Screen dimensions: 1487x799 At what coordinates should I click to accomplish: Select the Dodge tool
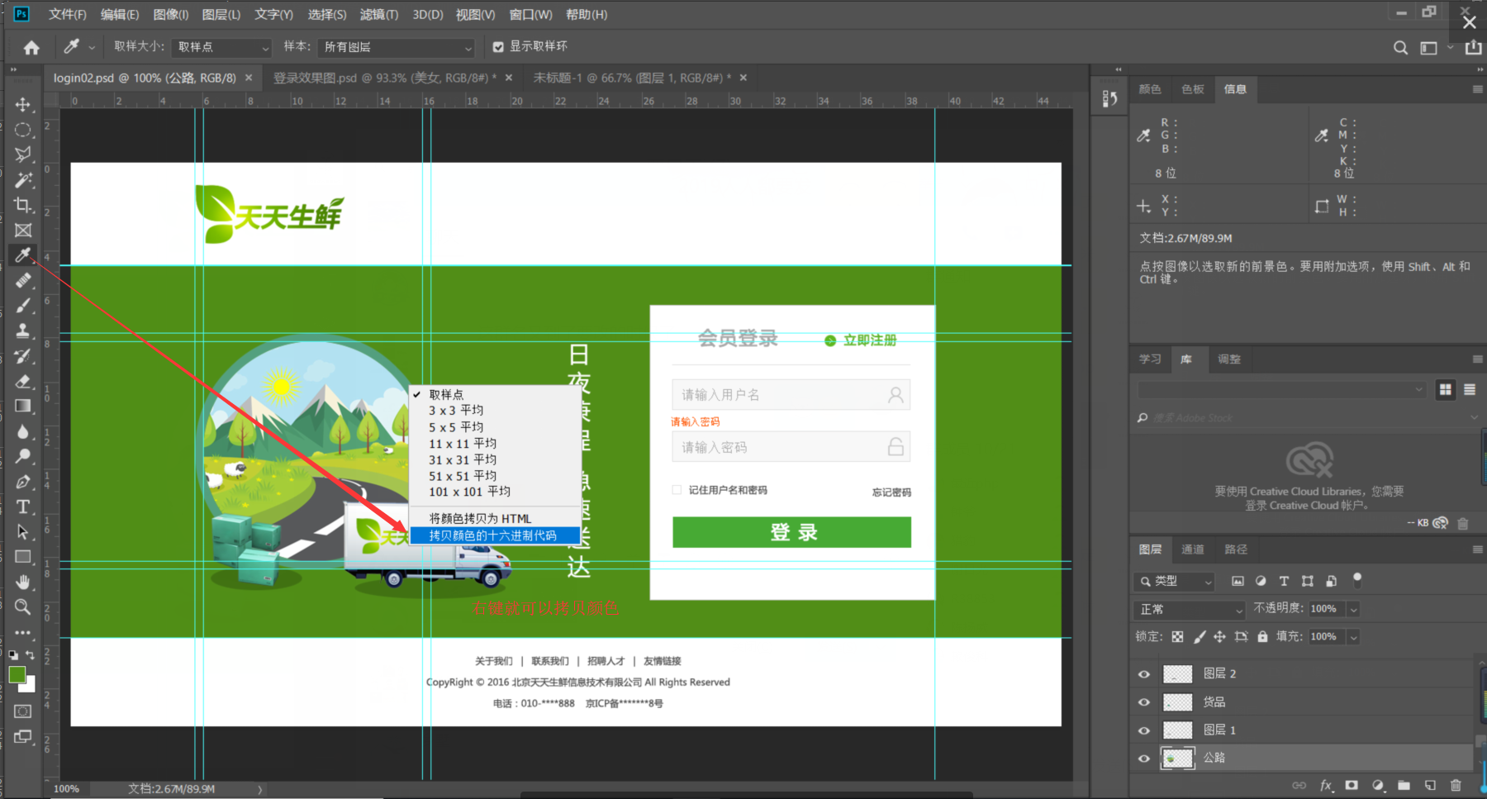coord(23,456)
